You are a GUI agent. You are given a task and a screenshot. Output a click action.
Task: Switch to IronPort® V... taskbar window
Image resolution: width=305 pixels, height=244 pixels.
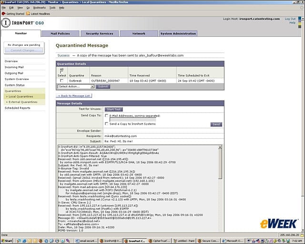click(x=111, y=241)
